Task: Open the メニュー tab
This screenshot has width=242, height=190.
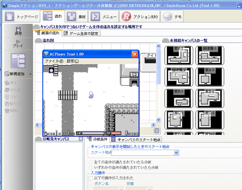Action: (x=104, y=17)
